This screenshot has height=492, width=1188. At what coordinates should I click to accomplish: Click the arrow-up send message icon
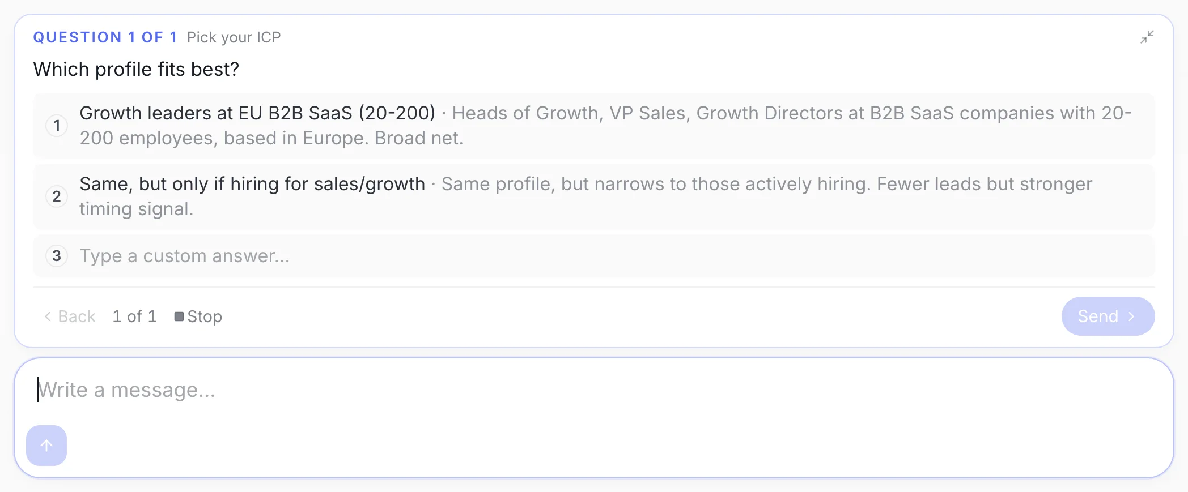[46, 446]
